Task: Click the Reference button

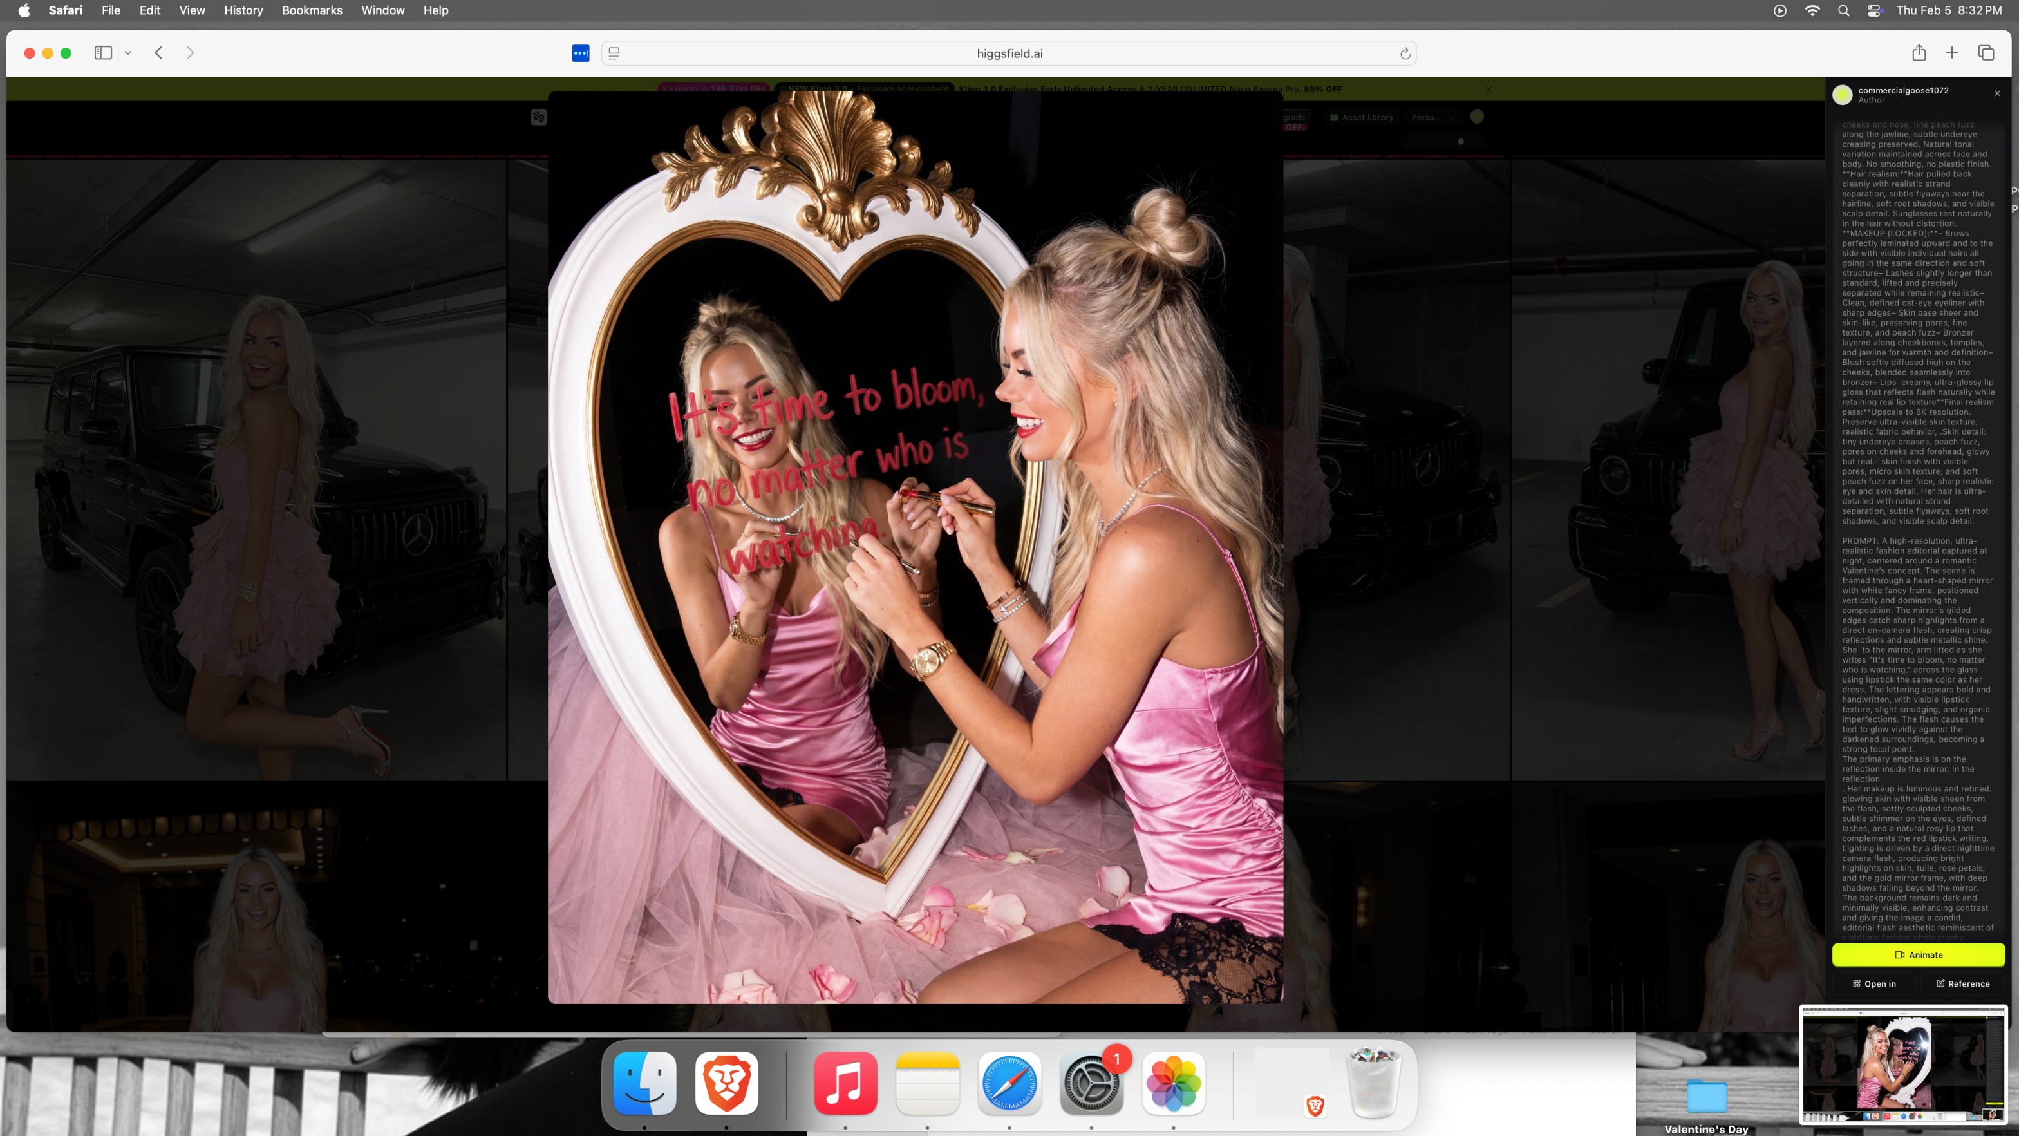Action: pyautogui.click(x=1962, y=983)
